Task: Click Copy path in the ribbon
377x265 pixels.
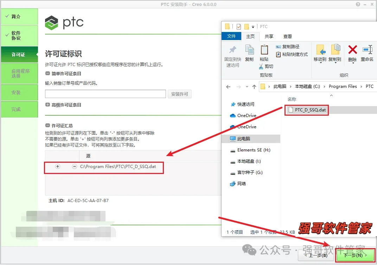Action: tap(287, 47)
